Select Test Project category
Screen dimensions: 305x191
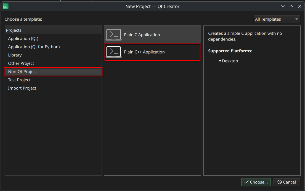click(53, 80)
